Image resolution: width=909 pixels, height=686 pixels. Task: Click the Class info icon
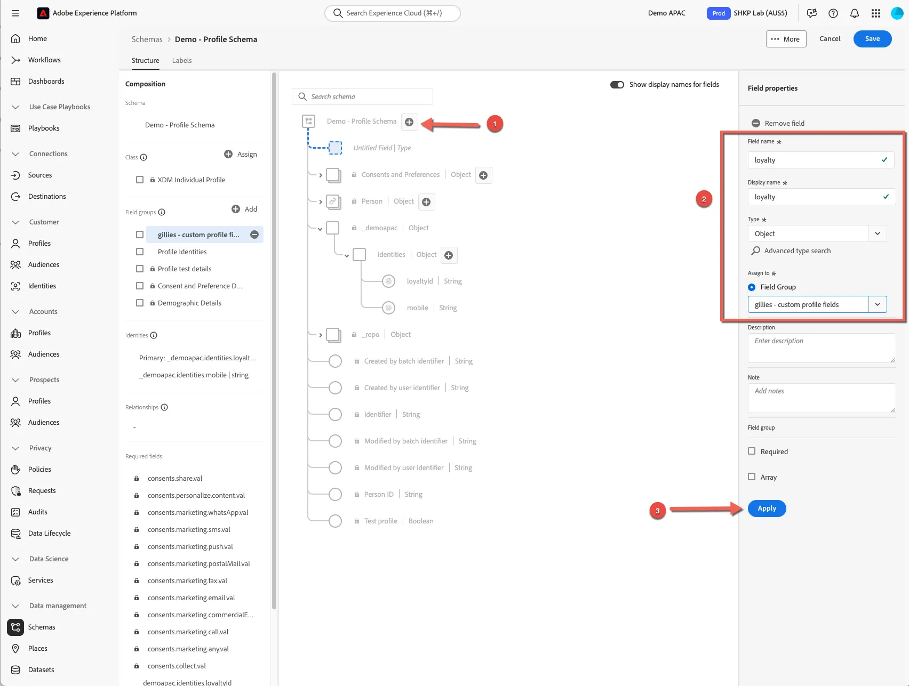[143, 157]
